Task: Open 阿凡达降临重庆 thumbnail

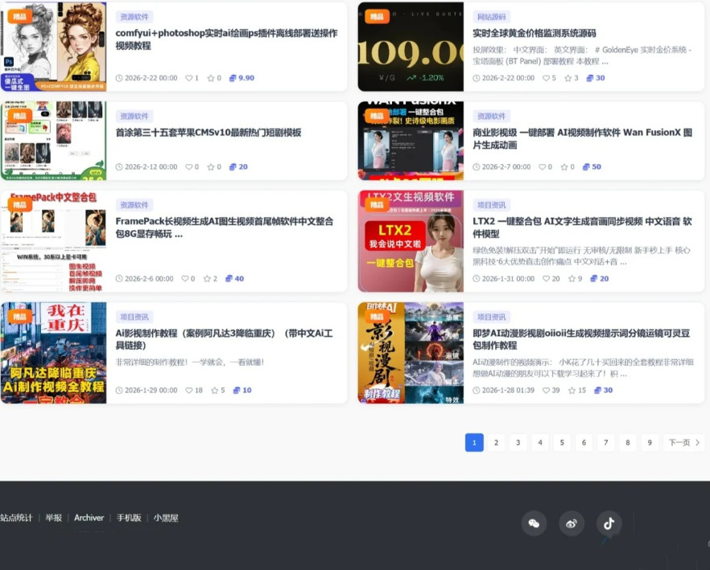Action: tap(53, 353)
